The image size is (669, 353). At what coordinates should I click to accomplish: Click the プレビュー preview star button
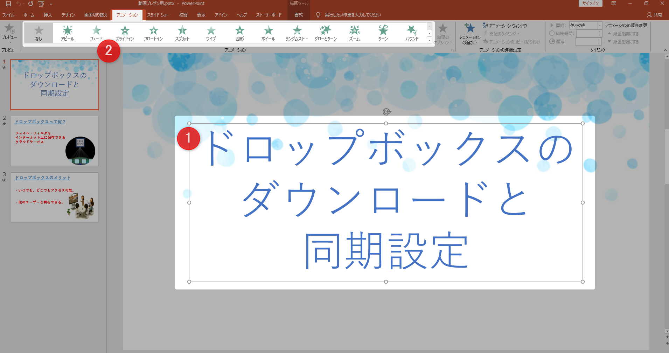pyautogui.click(x=9, y=29)
